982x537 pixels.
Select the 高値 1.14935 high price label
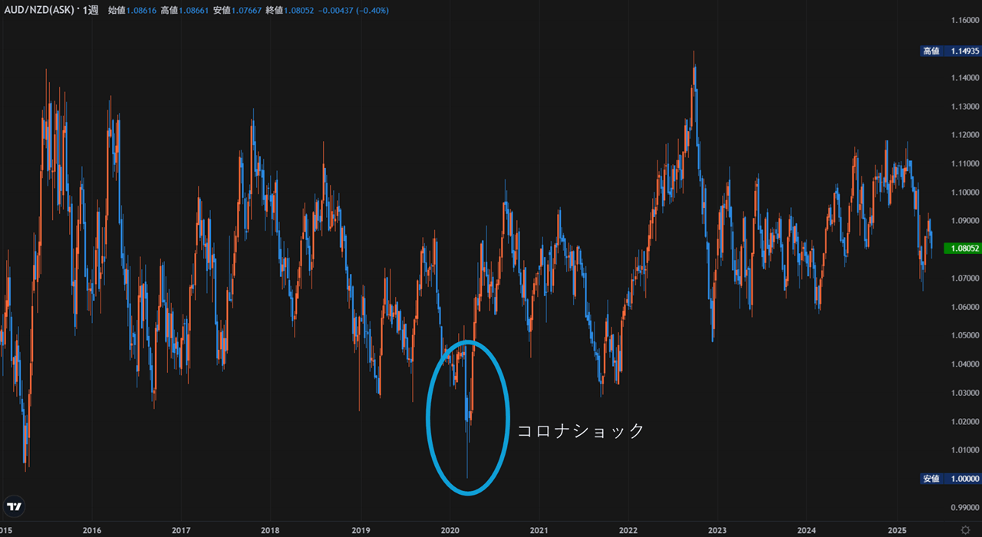pos(951,51)
